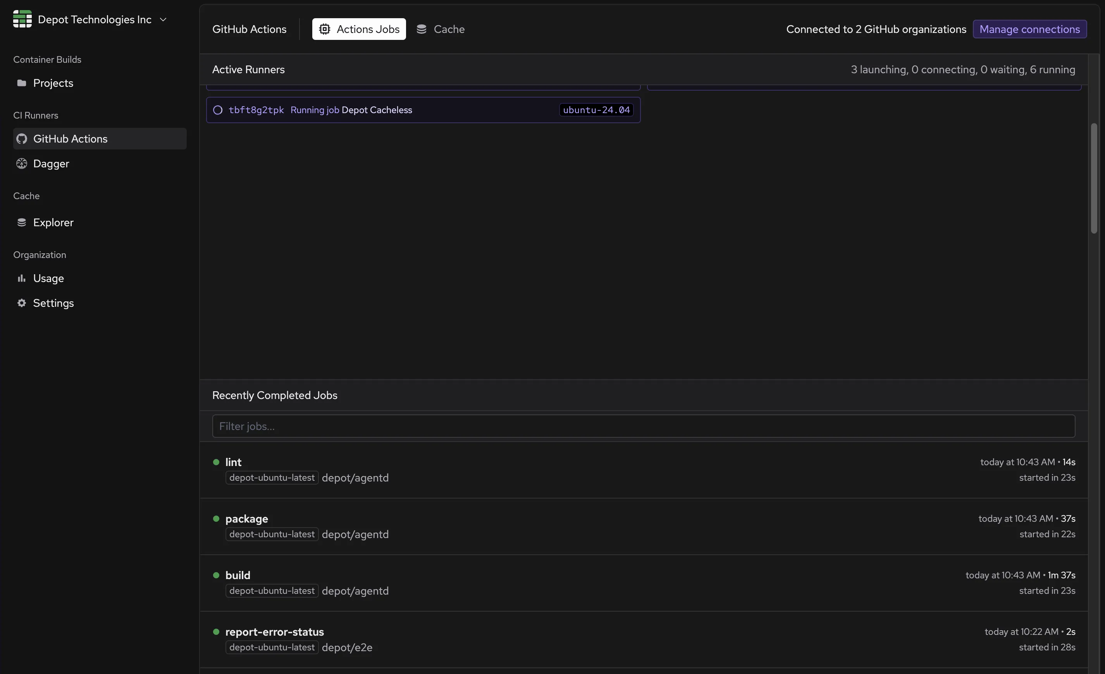Open the Projects folder icon
The width and height of the screenshot is (1105, 674).
click(21, 83)
